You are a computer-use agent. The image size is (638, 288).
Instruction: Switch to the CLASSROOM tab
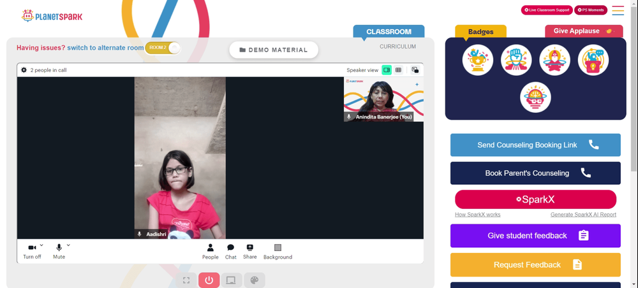(x=389, y=32)
